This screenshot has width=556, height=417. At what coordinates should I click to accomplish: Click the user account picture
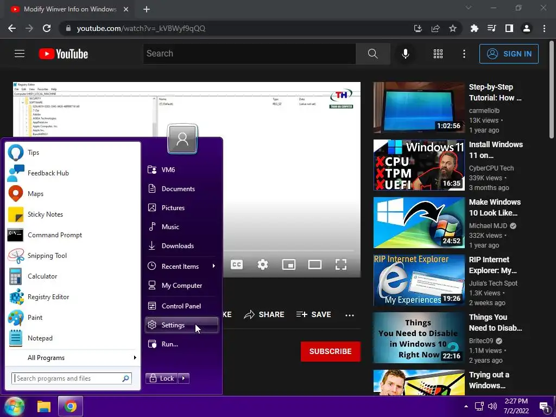[182, 139]
